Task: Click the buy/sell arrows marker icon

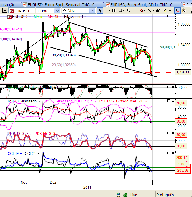Action: (x=171, y=10)
